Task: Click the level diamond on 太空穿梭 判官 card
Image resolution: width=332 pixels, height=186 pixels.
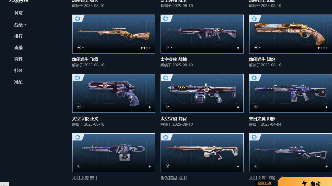Action: [x=238, y=107]
